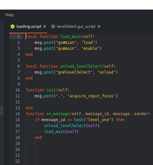The height and width of the screenshot is (165, 153).
Task: Close the loading.script tab
Action: [x=45, y=26]
